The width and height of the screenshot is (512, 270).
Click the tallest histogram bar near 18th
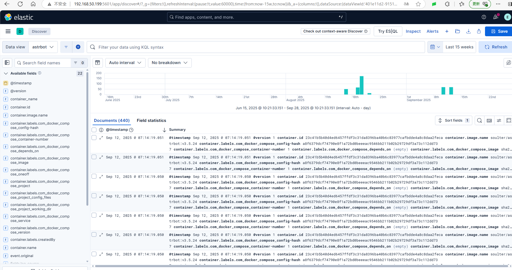coord(362,85)
